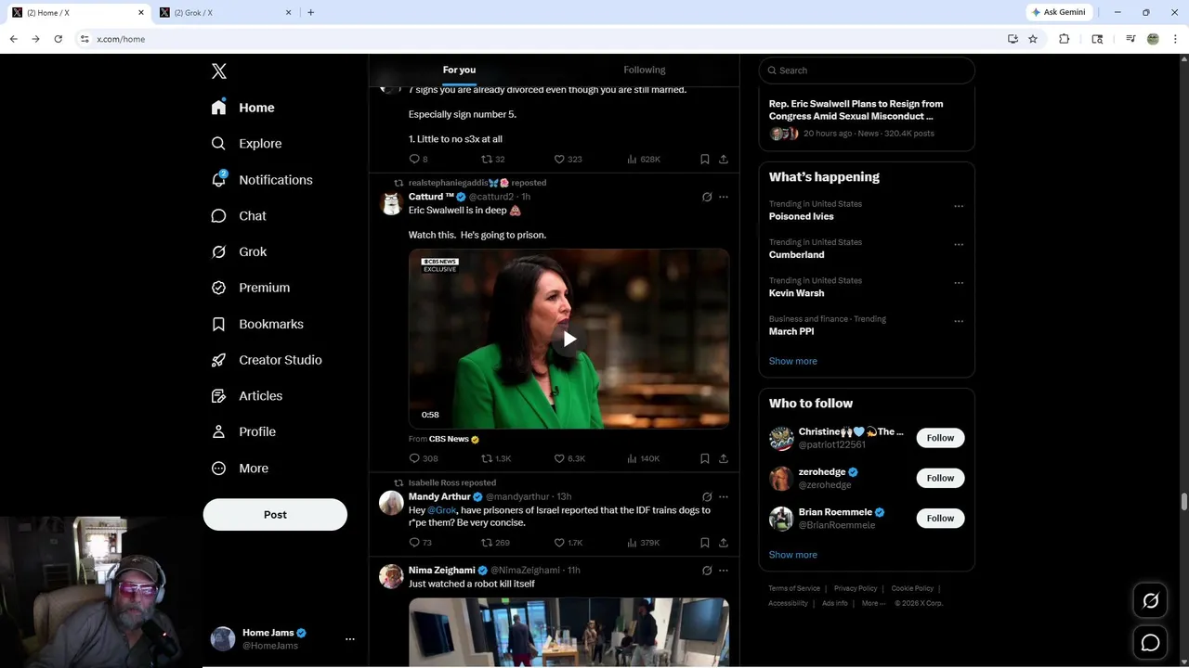
Task: Play the CBS News video
Action: pyautogui.click(x=569, y=339)
